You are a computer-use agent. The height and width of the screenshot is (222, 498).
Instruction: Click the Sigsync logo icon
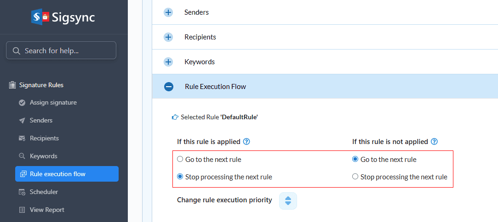pos(40,17)
